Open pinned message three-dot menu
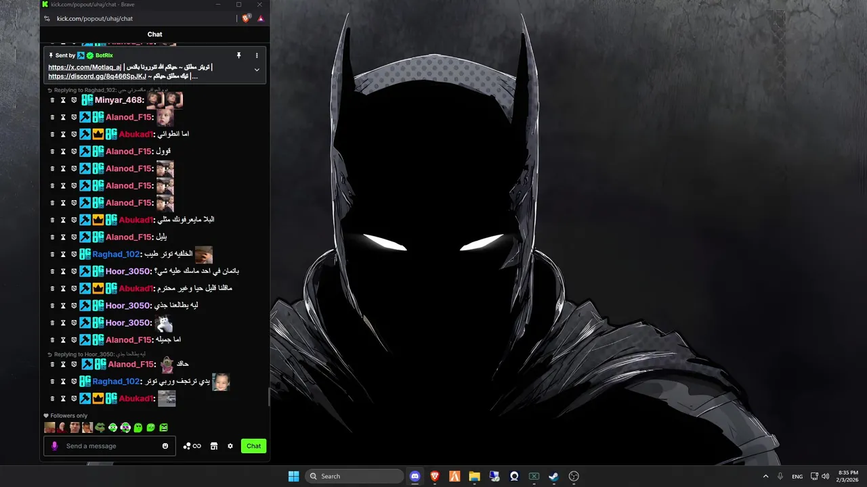The width and height of the screenshot is (867, 487). click(257, 55)
